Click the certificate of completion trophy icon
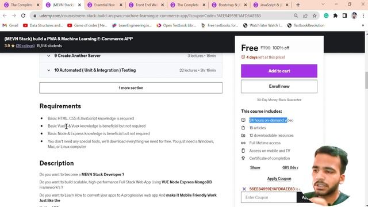The width and height of the screenshot is (368, 207). point(243,159)
